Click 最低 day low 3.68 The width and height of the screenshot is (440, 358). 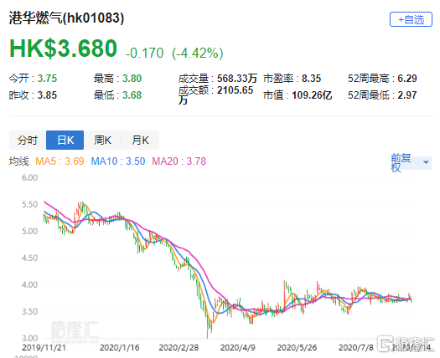point(117,95)
